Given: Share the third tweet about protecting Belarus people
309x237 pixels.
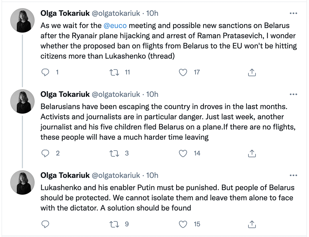Looking at the screenshot, I should click(x=251, y=224).
